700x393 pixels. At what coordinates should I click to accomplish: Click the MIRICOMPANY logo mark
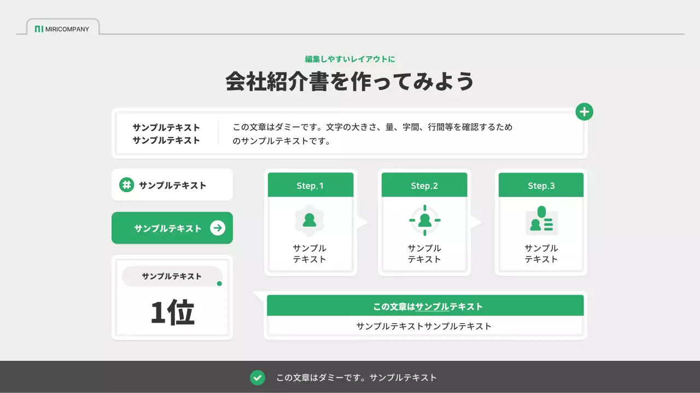40,29
